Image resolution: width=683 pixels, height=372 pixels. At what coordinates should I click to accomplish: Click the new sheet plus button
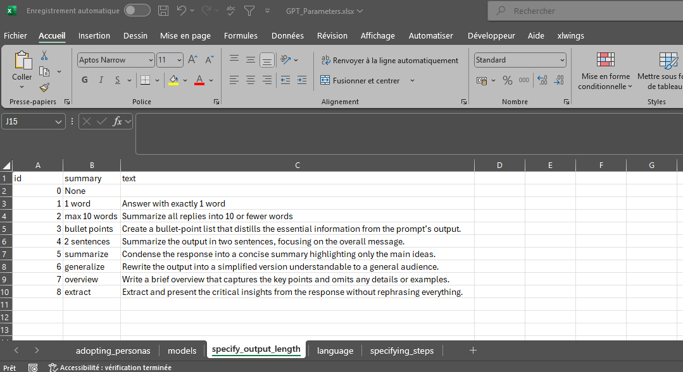pos(473,349)
